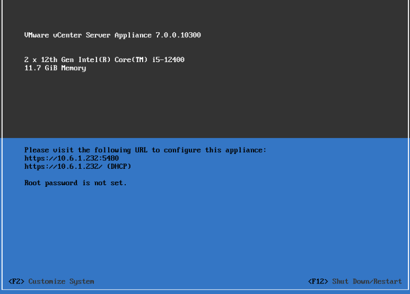The width and height of the screenshot is (410, 294).
Task: Click the VMware vCenter Server Appliance 7.0.0.10300 title
Action: 112,36
